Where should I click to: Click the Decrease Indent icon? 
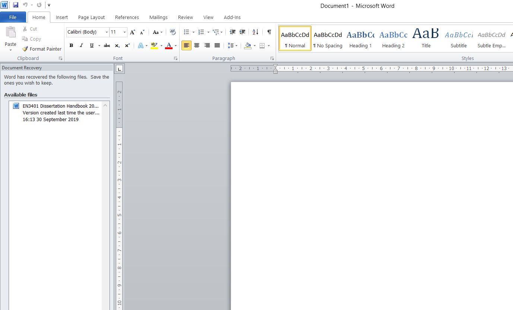(232, 32)
